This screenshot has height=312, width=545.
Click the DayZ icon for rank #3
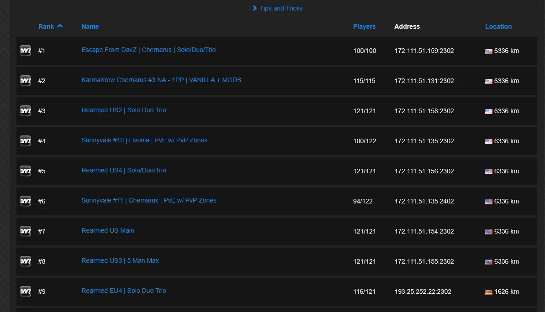26,111
